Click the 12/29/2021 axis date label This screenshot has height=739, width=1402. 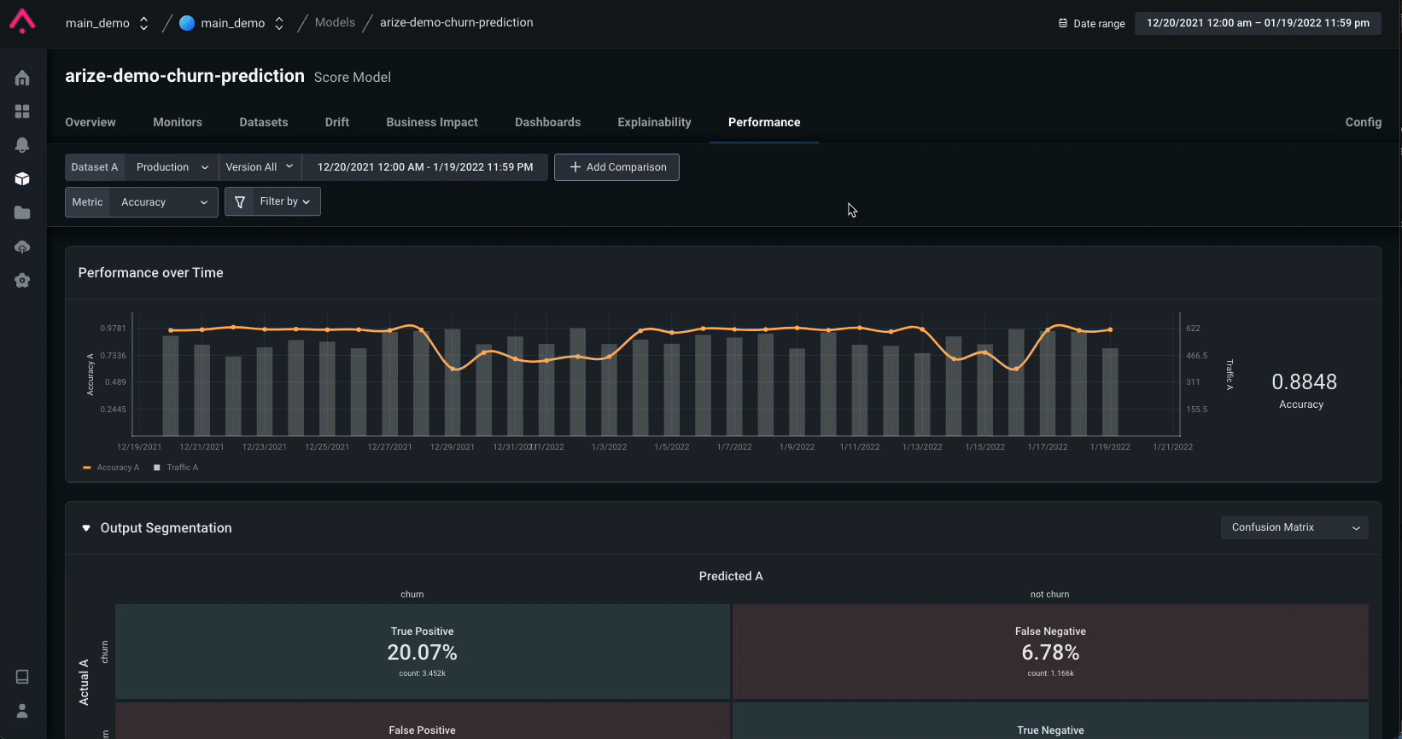[x=453, y=447]
